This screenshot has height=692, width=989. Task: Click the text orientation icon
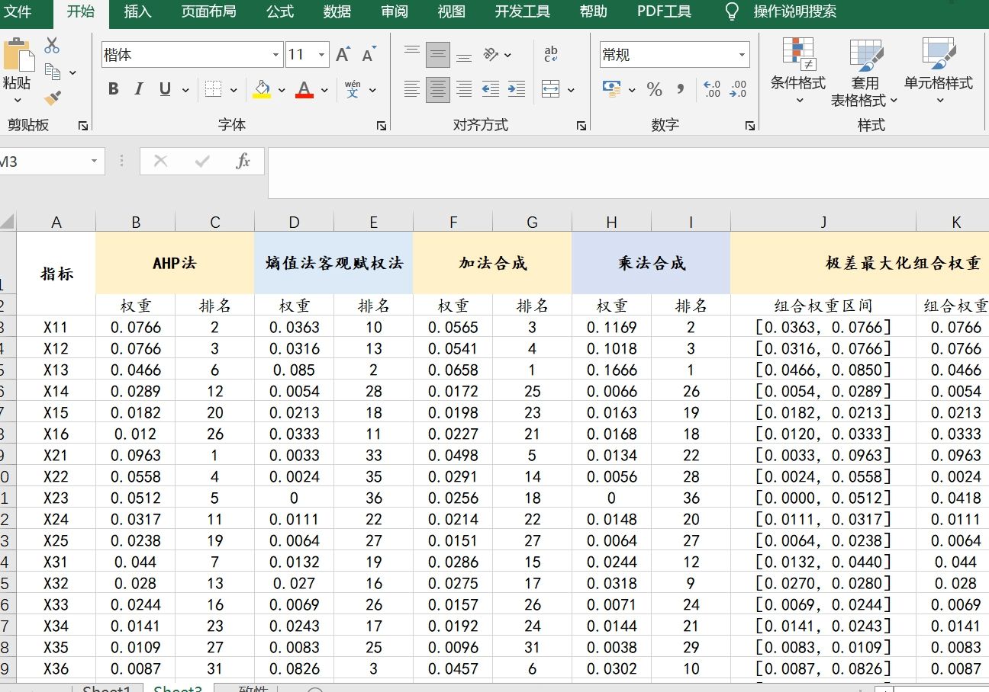click(x=491, y=55)
